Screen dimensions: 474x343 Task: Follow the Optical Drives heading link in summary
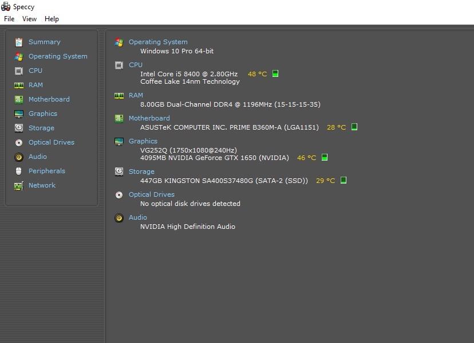(152, 194)
